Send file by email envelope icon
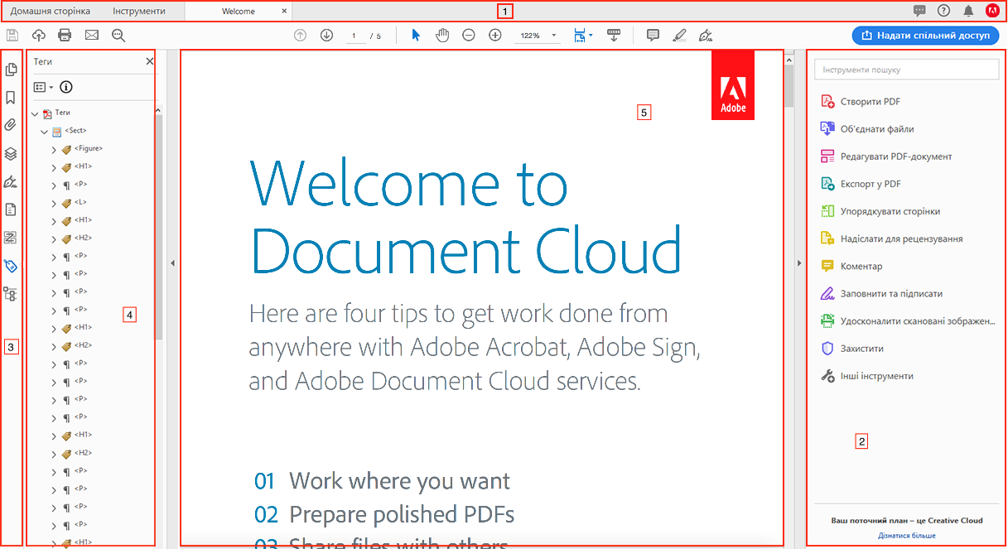This screenshot has height=549, width=1008. pos(91,36)
